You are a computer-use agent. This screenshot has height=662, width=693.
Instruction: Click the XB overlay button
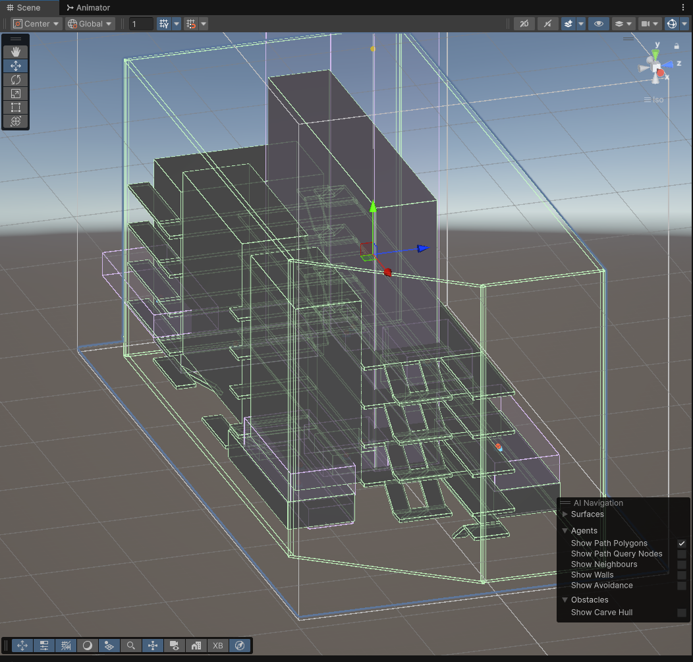[x=218, y=646]
